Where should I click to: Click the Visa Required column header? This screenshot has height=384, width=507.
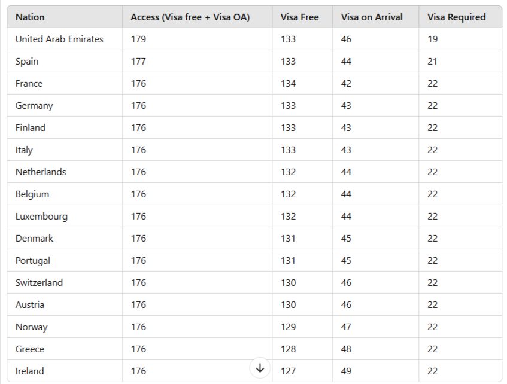pos(456,17)
